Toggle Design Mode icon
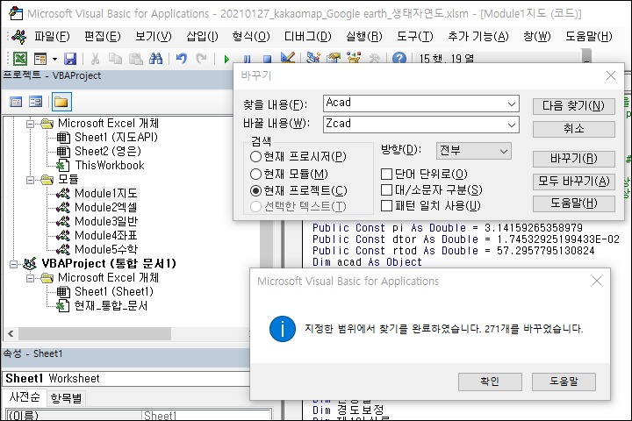 [287, 58]
